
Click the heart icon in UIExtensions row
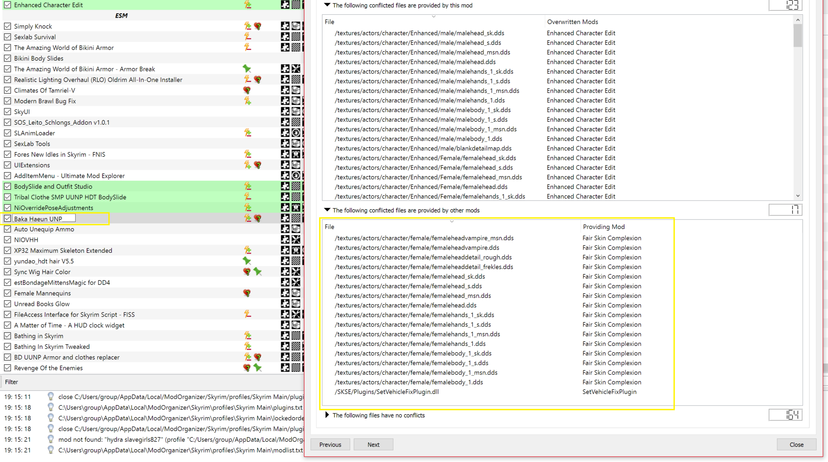click(x=258, y=165)
